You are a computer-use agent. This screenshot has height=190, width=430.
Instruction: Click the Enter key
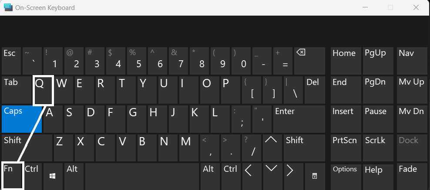point(299,119)
